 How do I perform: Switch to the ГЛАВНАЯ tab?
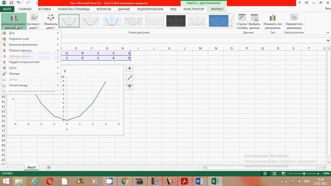click(x=25, y=9)
